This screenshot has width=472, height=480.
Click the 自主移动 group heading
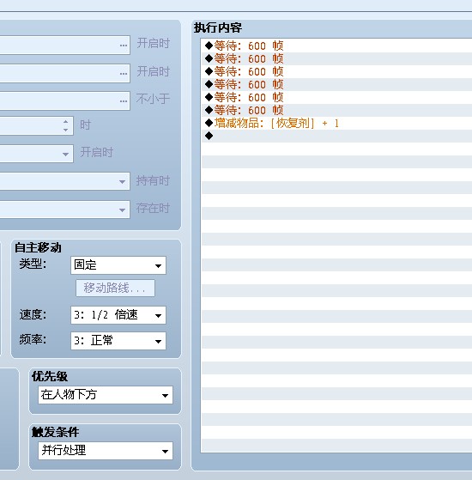click(39, 247)
